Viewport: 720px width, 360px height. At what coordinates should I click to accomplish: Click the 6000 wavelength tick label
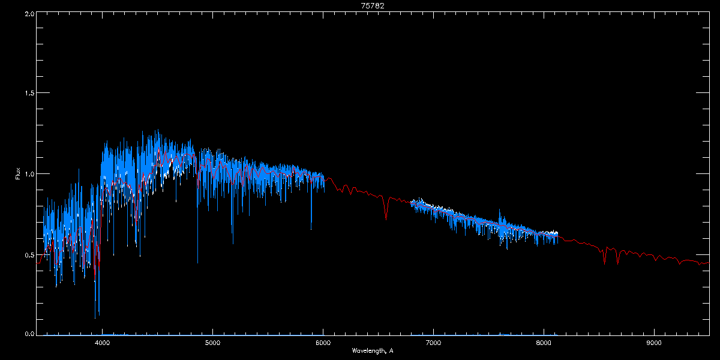pos(323,343)
